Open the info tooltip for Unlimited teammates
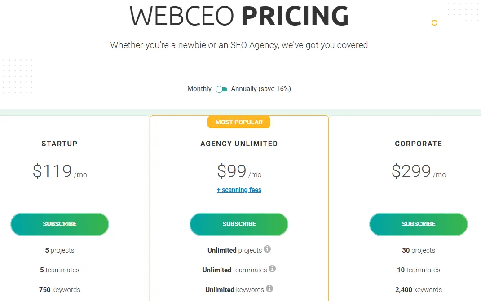Image resolution: width=481 pixels, height=301 pixels. click(x=273, y=270)
